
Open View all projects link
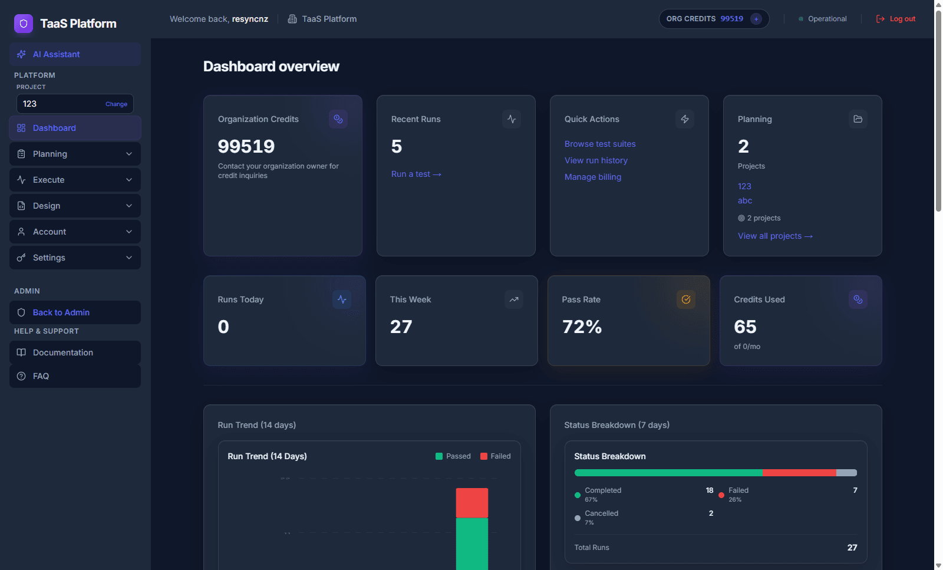pyautogui.click(x=775, y=236)
